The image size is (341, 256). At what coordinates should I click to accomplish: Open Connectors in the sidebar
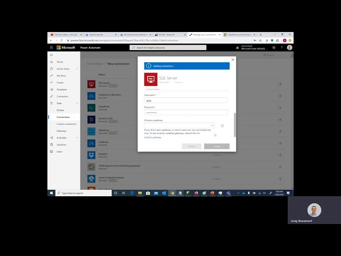pos(62,97)
